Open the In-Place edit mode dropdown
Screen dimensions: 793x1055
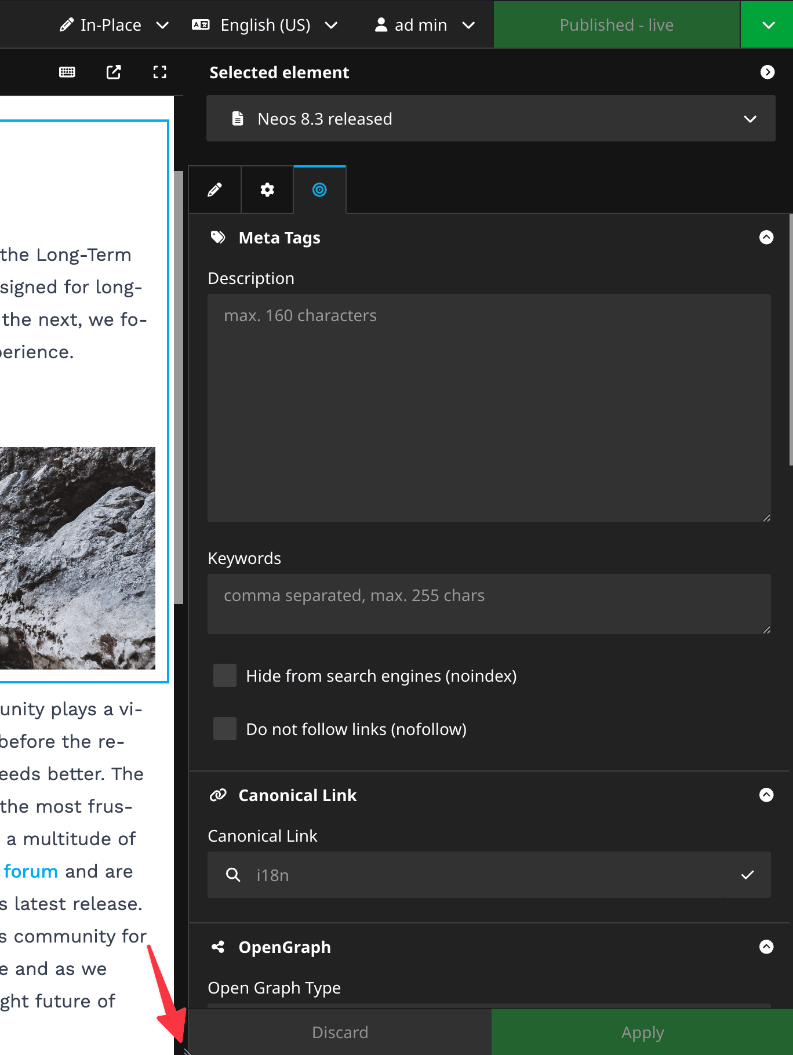(x=114, y=25)
